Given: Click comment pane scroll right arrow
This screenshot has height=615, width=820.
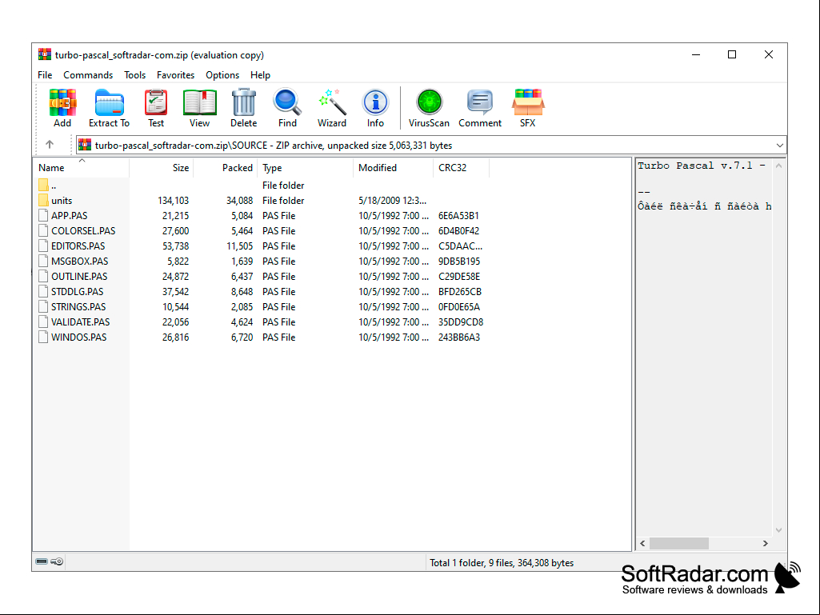Looking at the screenshot, I should pyautogui.click(x=765, y=543).
